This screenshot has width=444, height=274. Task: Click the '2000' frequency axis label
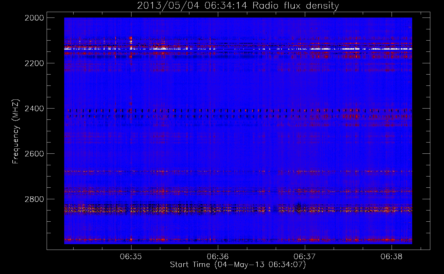click(x=34, y=18)
